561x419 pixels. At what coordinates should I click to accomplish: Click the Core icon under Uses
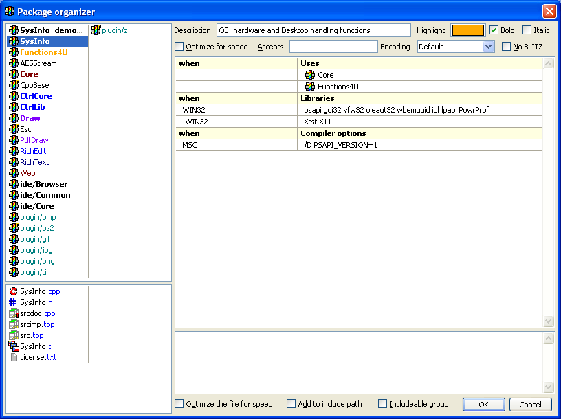pos(310,75)
